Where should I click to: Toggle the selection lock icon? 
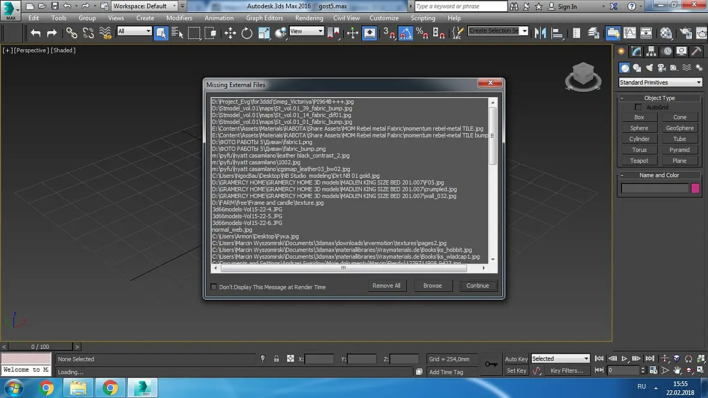[x=277, y=359]
